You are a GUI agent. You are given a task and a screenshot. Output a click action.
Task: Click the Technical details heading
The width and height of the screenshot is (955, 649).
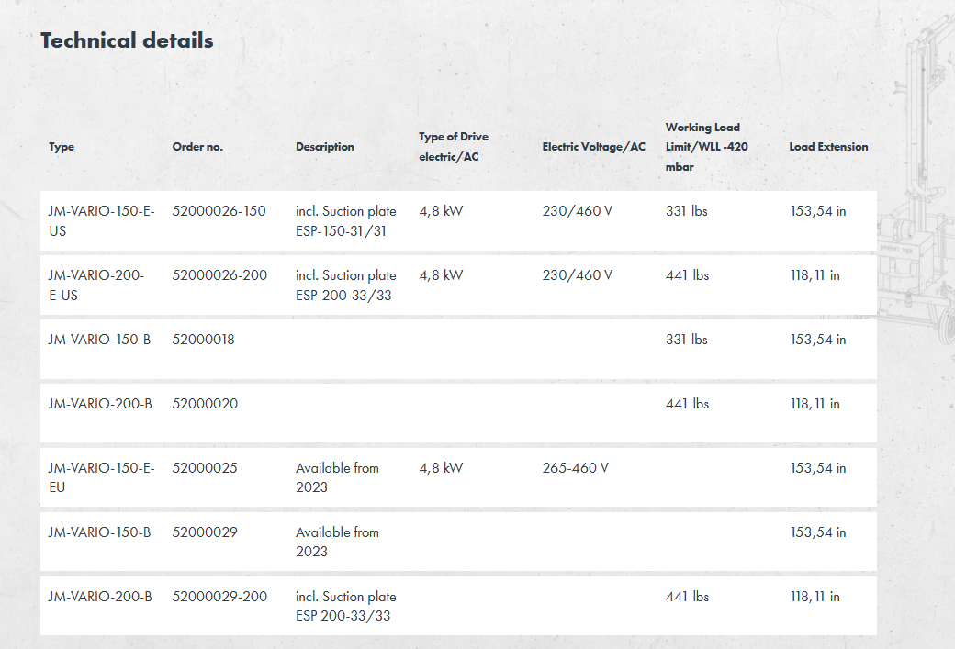coord(127,40)
